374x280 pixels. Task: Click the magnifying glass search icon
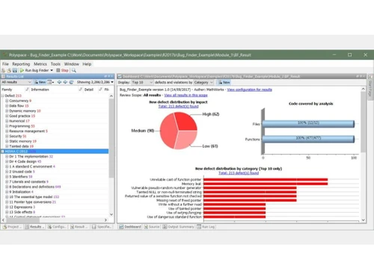(74, 70)
